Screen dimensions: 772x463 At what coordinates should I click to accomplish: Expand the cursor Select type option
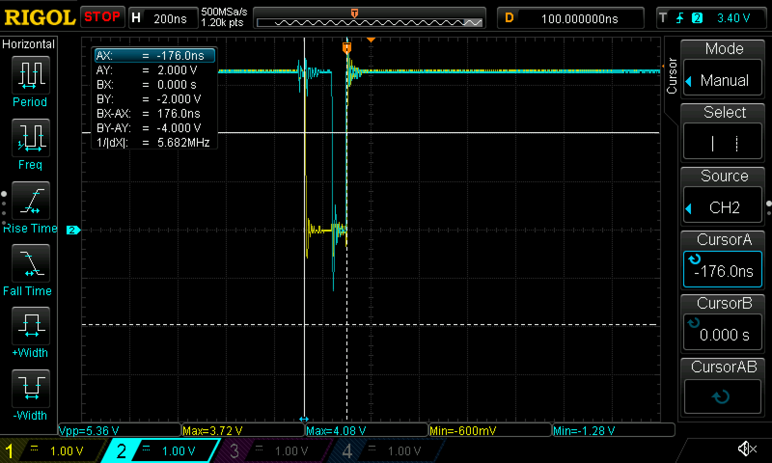pyautogui.click(x=723, y=143)
